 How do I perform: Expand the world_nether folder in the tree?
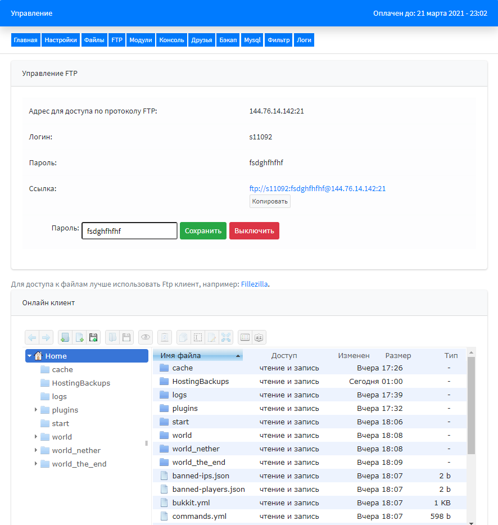[36, 450]
